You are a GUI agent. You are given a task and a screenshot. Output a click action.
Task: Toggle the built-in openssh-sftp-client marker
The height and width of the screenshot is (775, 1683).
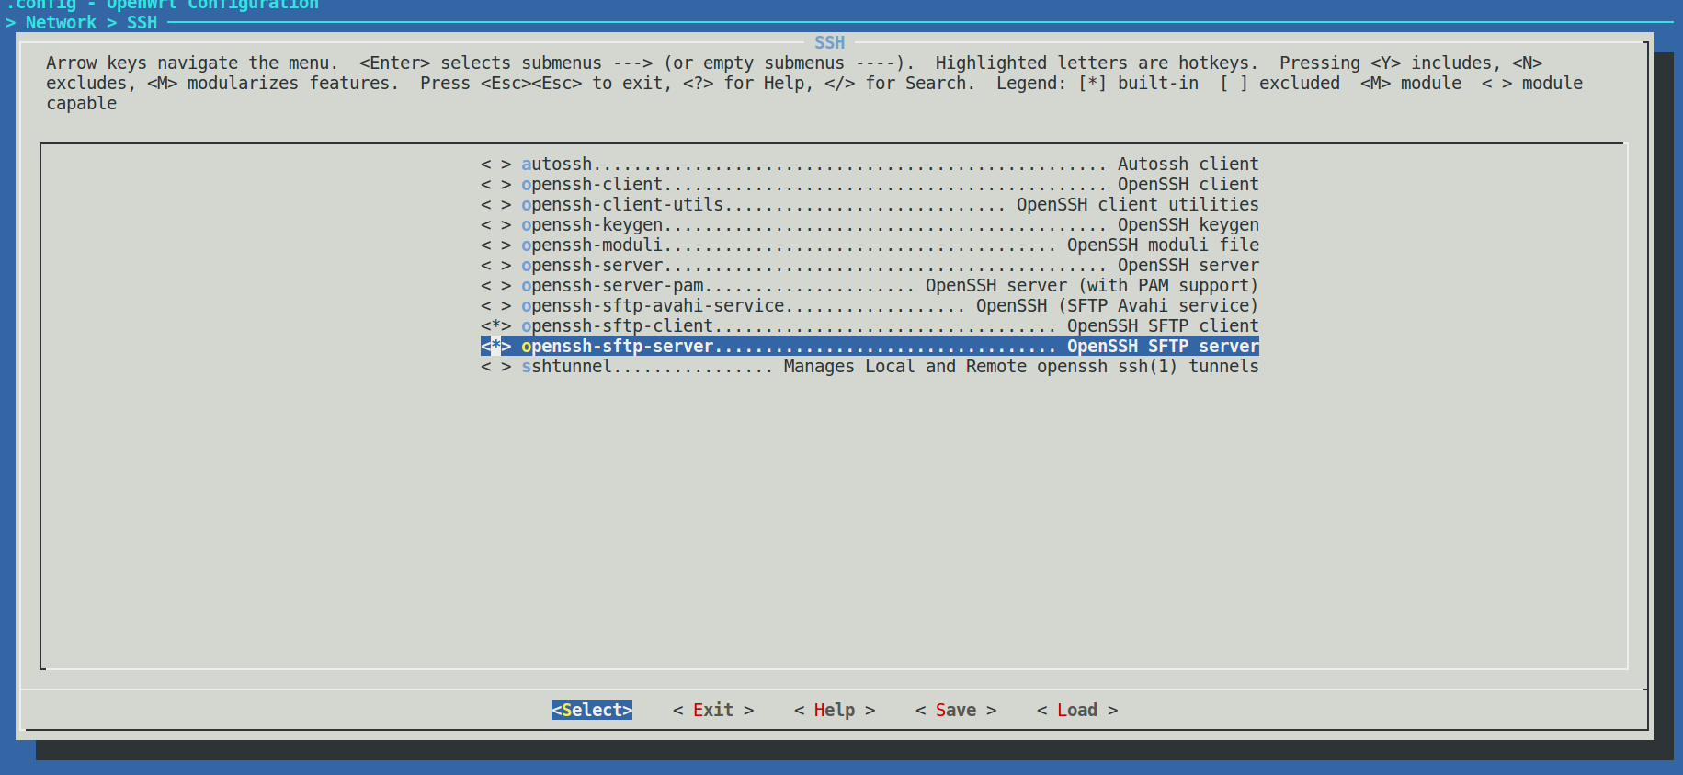click(x=495, y=326)
